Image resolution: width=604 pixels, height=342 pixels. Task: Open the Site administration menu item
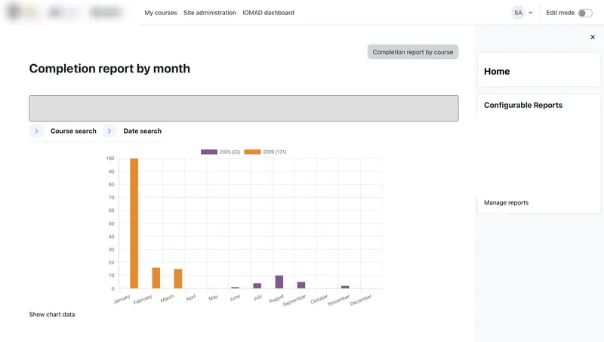click(210, 13)
